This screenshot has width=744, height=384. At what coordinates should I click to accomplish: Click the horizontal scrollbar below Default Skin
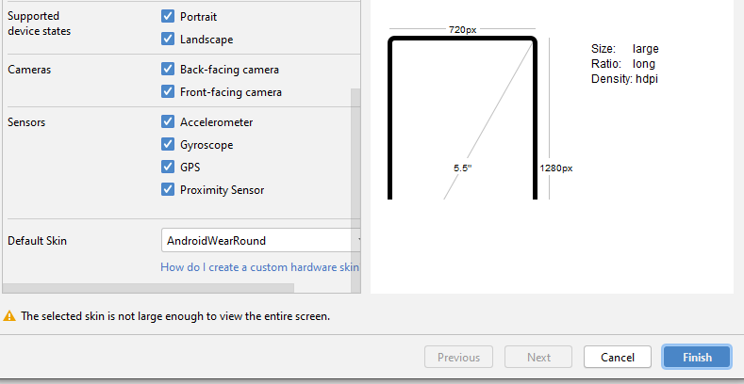148,288
